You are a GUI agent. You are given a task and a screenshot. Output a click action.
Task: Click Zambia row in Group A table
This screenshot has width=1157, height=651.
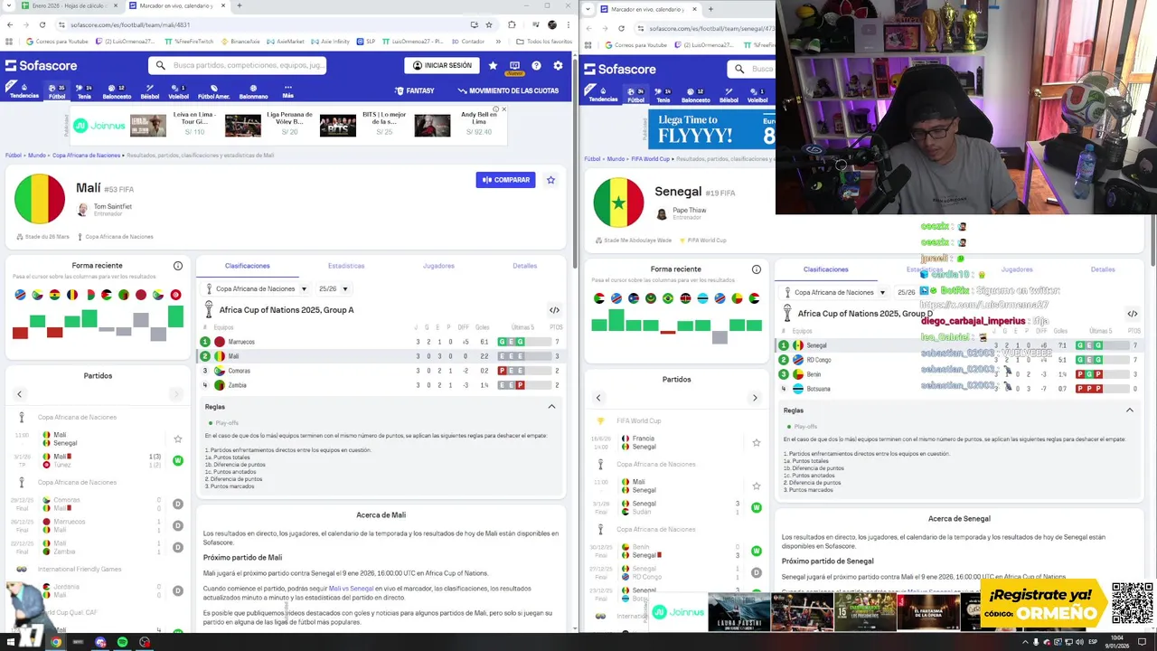click(381, 385)
